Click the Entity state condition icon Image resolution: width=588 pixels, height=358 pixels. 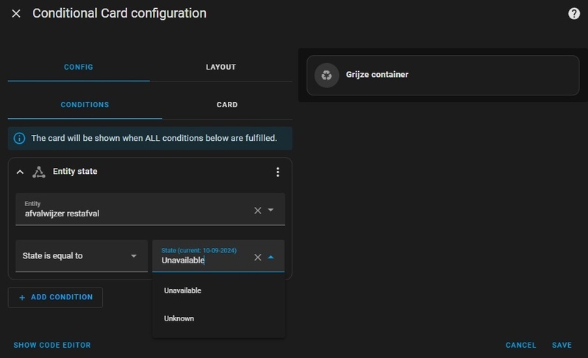pyautogui.click(x=39, y=172)
